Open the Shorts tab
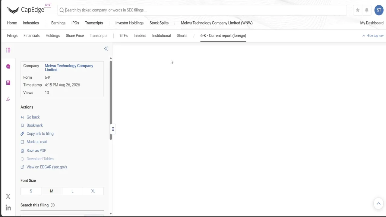This screenshot has height=217, width=386. coord(182,36)
